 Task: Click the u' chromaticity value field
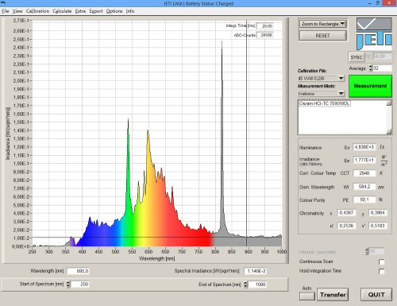(x=346, y=226)
